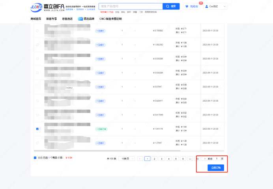This screenshot has height=189, width=273.
Task: Uncheck the selected row with price ¥1.541176
Action: click(37, 129)
